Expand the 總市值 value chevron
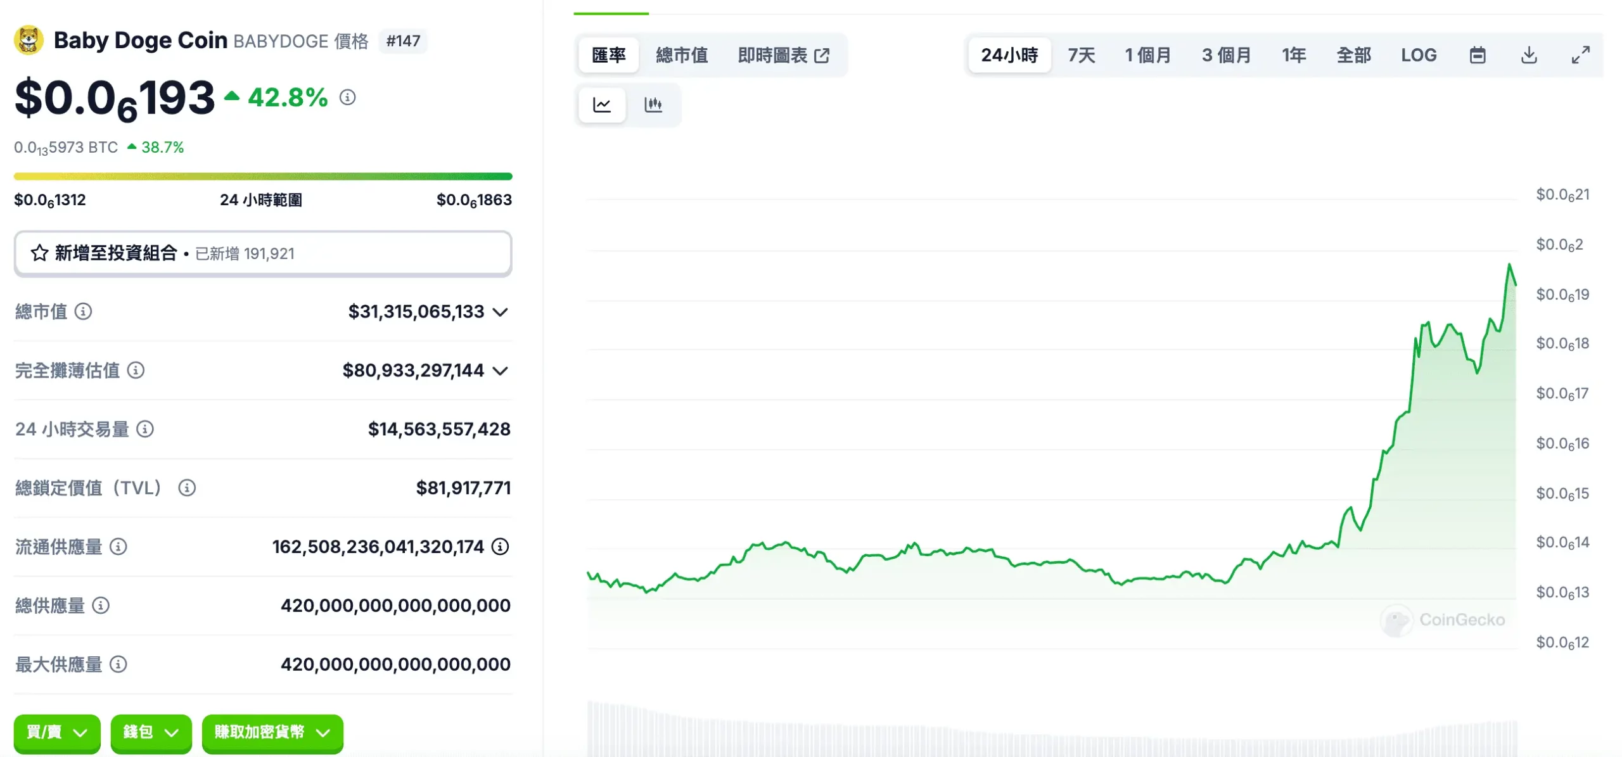This screenshot has height=757, width=1622. (501, 312)
